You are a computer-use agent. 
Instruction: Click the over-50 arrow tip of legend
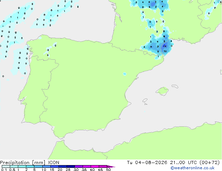point(111,166)
